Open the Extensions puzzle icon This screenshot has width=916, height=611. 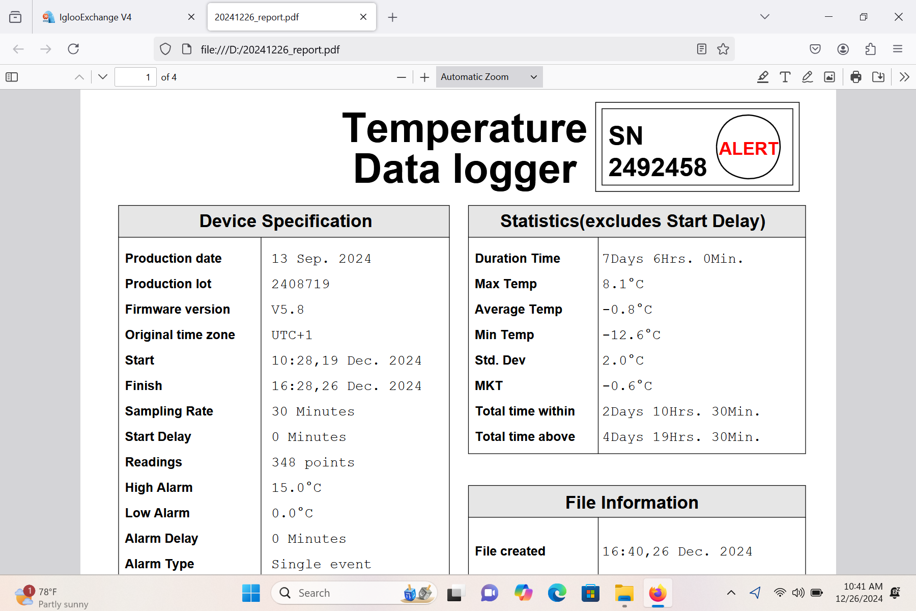[x=871, y=49]
